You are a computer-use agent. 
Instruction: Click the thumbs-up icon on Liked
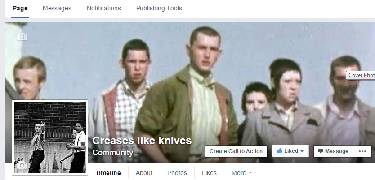pos(280,151)
